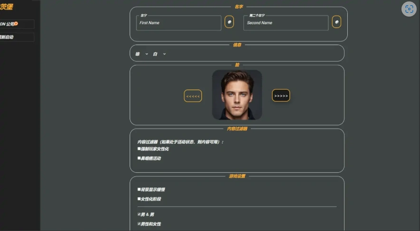Expand the '白' dropdown in 信息 section
420x231 pixels.
pyautogui.click(x=160, y=54)
